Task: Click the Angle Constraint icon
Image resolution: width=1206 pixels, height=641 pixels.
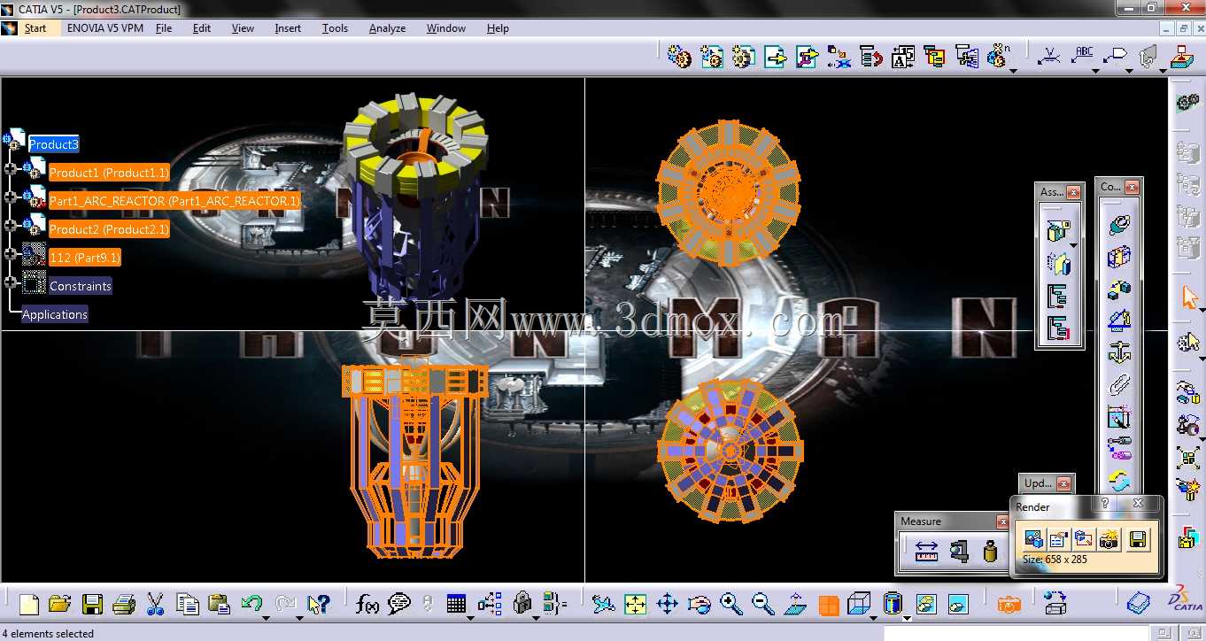Action: point(1119,320)
